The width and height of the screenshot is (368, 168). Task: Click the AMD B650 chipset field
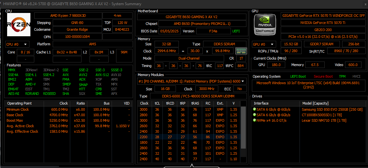click(x=202, y=24)
